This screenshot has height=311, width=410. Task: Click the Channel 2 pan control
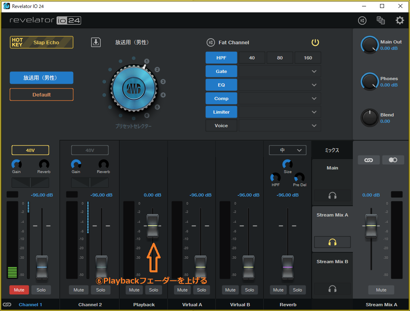click(x=90, y=183)
